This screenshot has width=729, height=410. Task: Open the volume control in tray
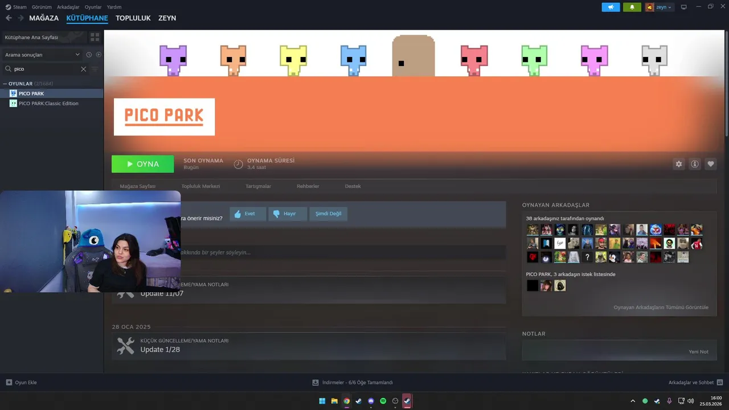pyautogui.click(x=691, y=401)
